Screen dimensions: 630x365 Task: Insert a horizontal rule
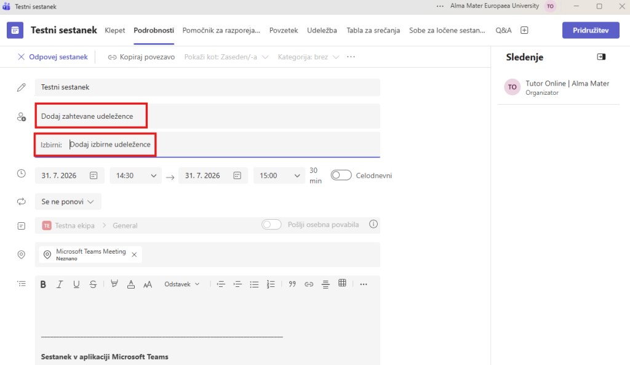coord(325,284)
